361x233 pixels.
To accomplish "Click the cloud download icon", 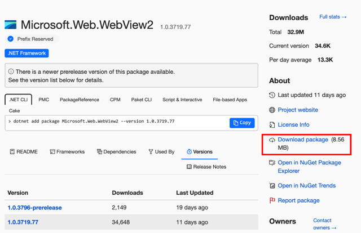I will point(272,140).
